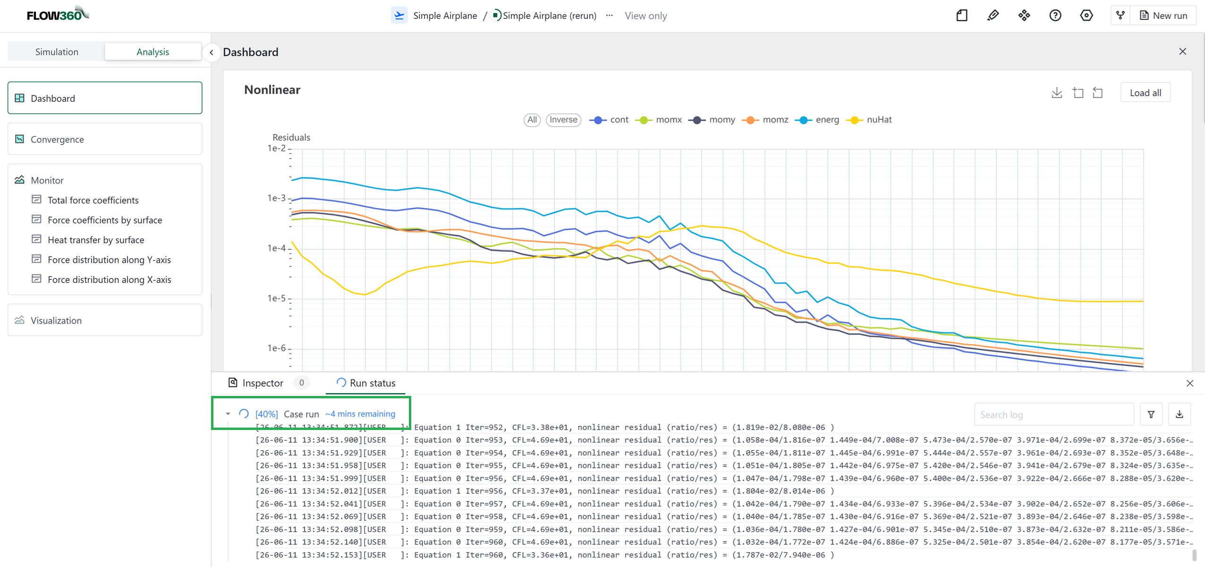Screen dimensions: 1205x567
Task: Toggle the momx series in the legend
Action: coord(659,120)
